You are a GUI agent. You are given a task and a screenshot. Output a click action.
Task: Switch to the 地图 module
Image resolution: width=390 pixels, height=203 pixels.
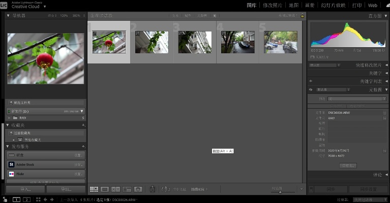[294, 5]
